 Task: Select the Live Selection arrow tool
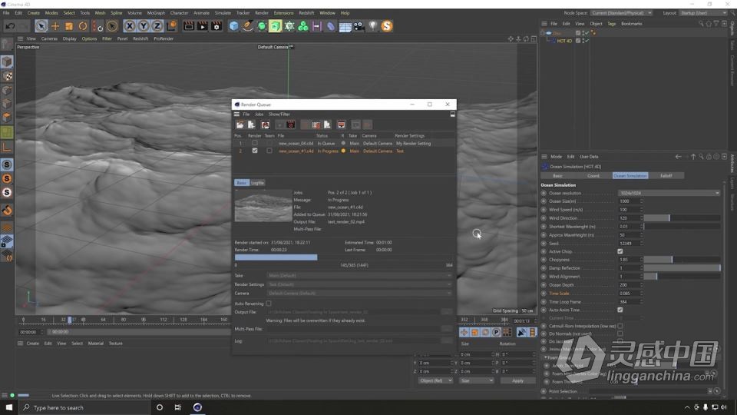click(41, 26)
